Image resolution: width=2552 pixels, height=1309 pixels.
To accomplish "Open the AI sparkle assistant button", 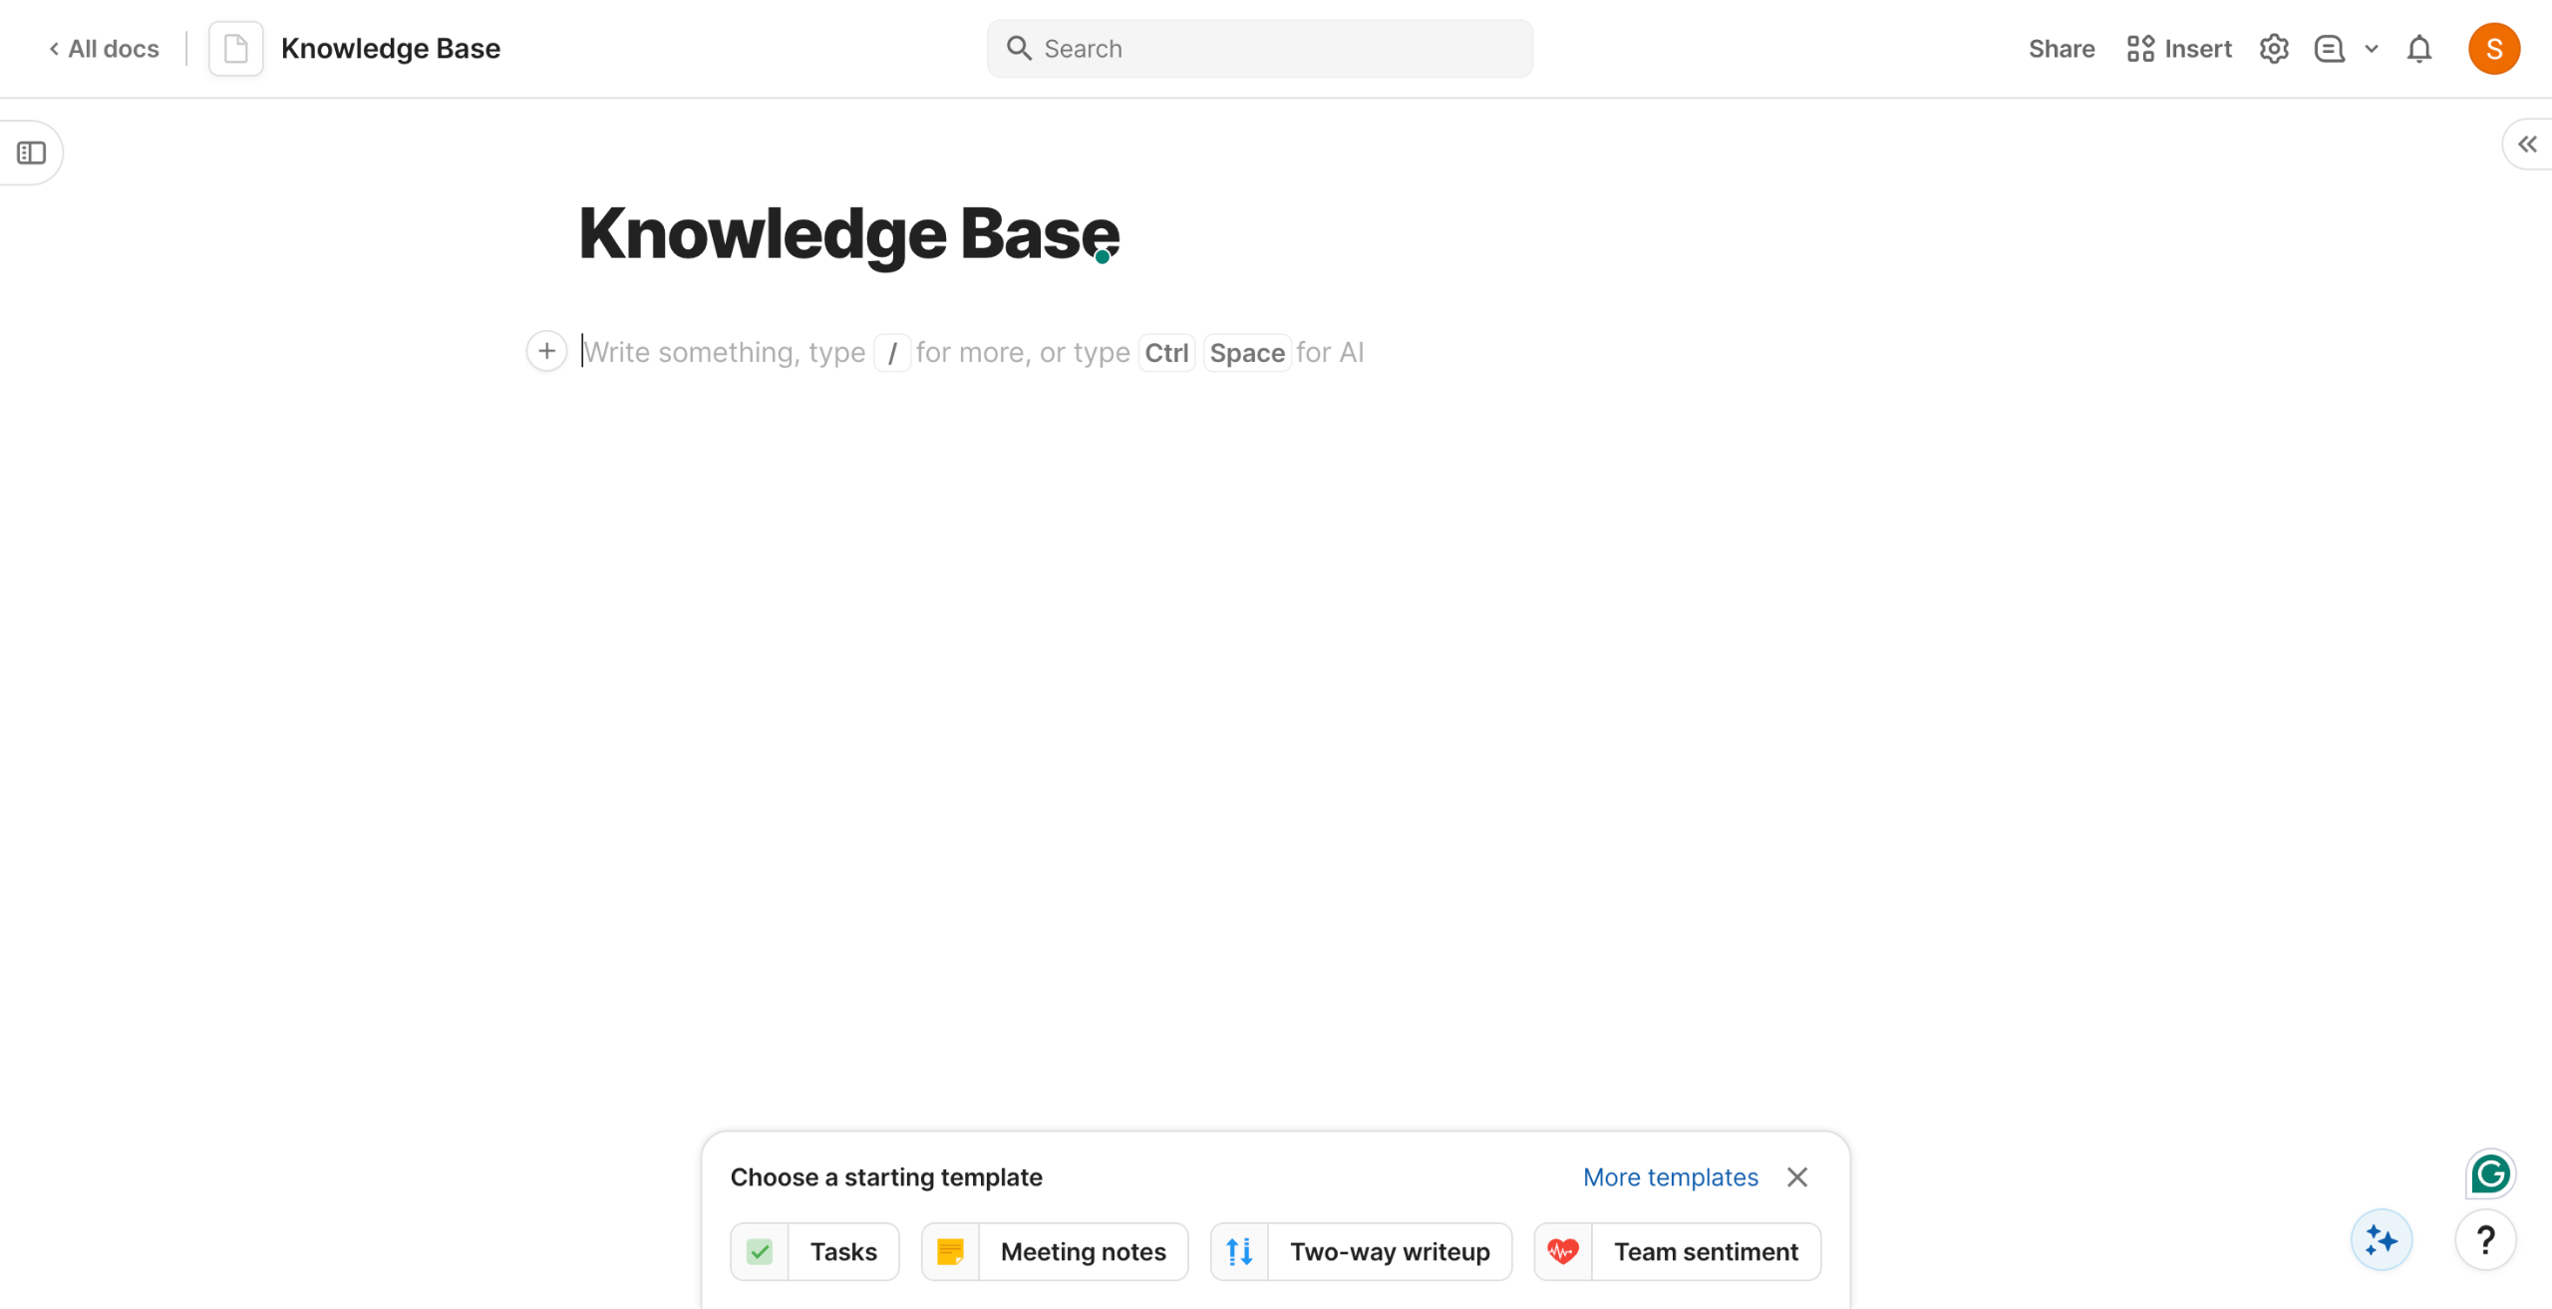I will click(2381, 1240).
